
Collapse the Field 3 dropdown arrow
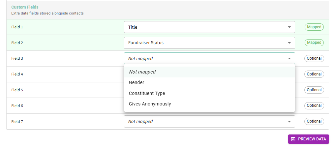[x=289, y=58]
